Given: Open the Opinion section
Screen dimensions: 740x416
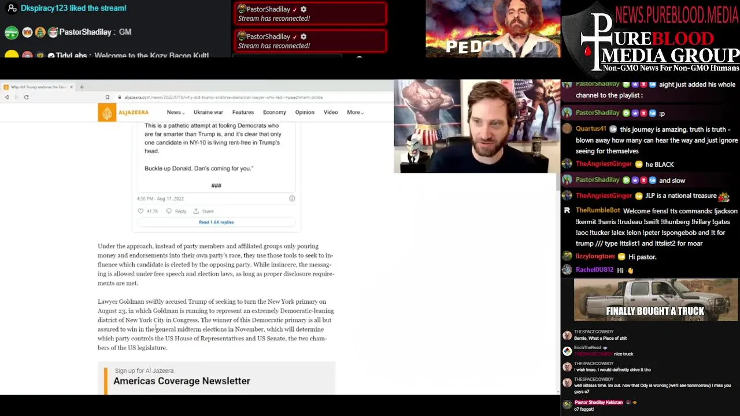Looking at the screenshot, I should tap(305, 112).
